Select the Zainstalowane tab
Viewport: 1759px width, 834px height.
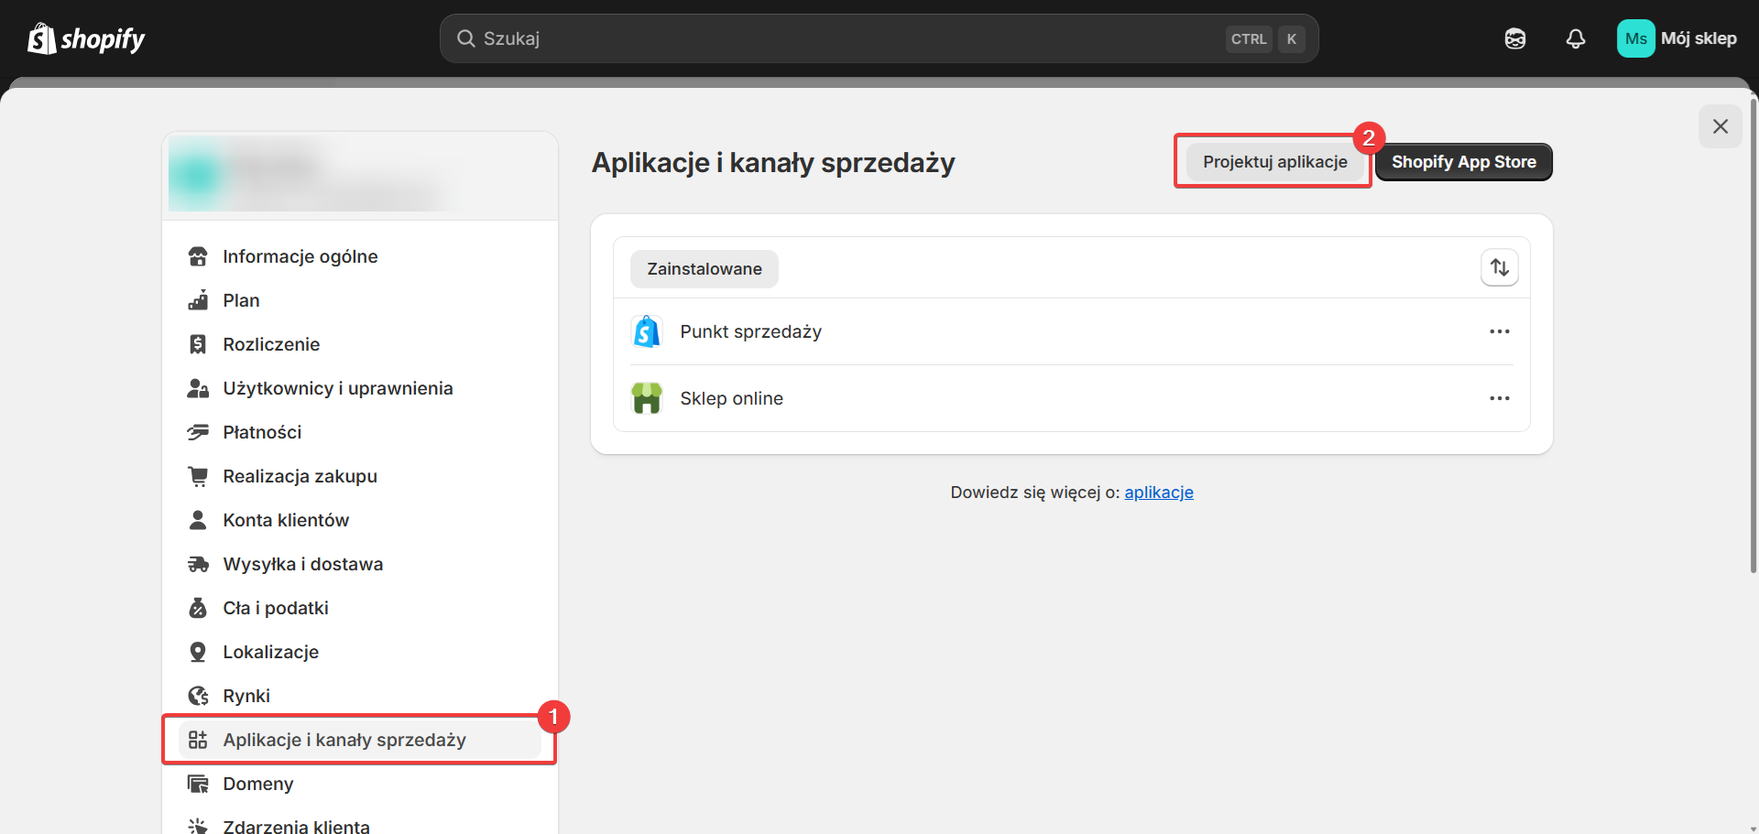[x=704, y=269]
